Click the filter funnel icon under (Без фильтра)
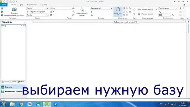The image size is (190, 107). point(92,12)
